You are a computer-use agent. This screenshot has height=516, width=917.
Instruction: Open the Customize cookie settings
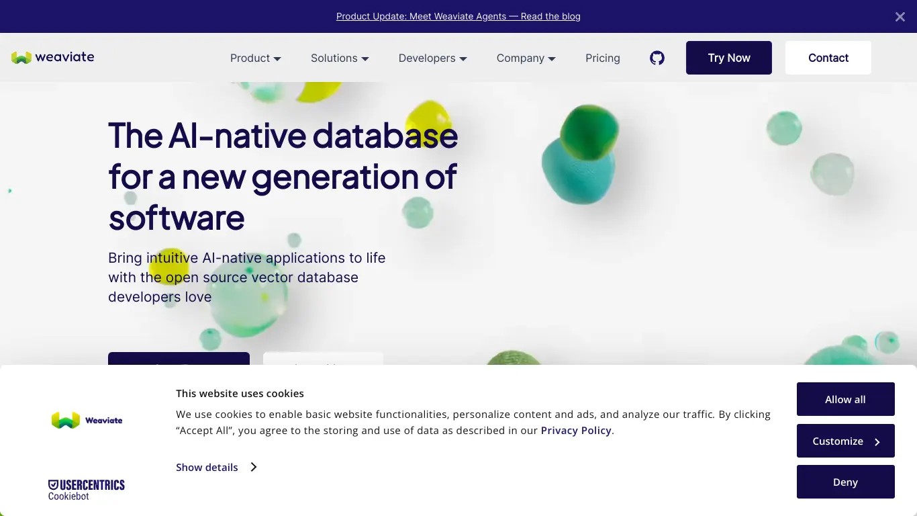846,441
